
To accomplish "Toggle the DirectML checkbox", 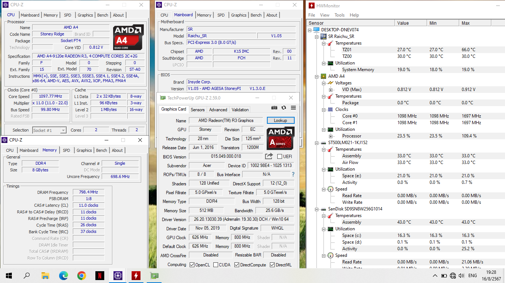I will click(272, 265).
